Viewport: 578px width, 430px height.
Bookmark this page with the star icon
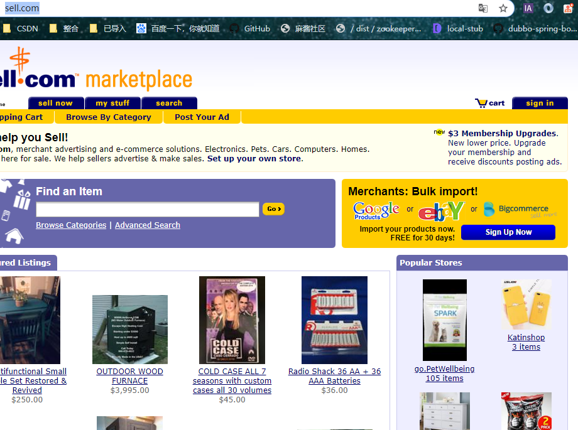click(503, 8)
